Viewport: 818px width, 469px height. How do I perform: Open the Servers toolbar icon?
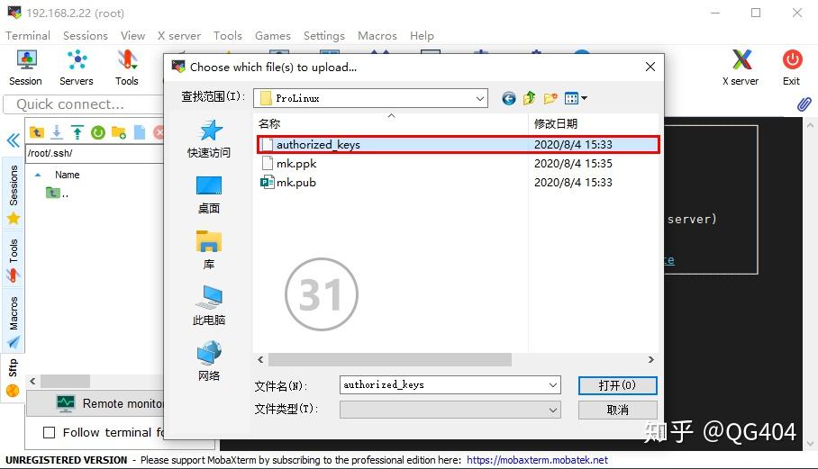click(76, 68)
